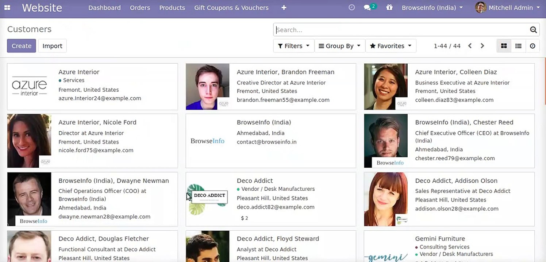Viewport: 546px width, 262px height.
Task: Open Chester Reed's photo
Action: tap(386, 141)
